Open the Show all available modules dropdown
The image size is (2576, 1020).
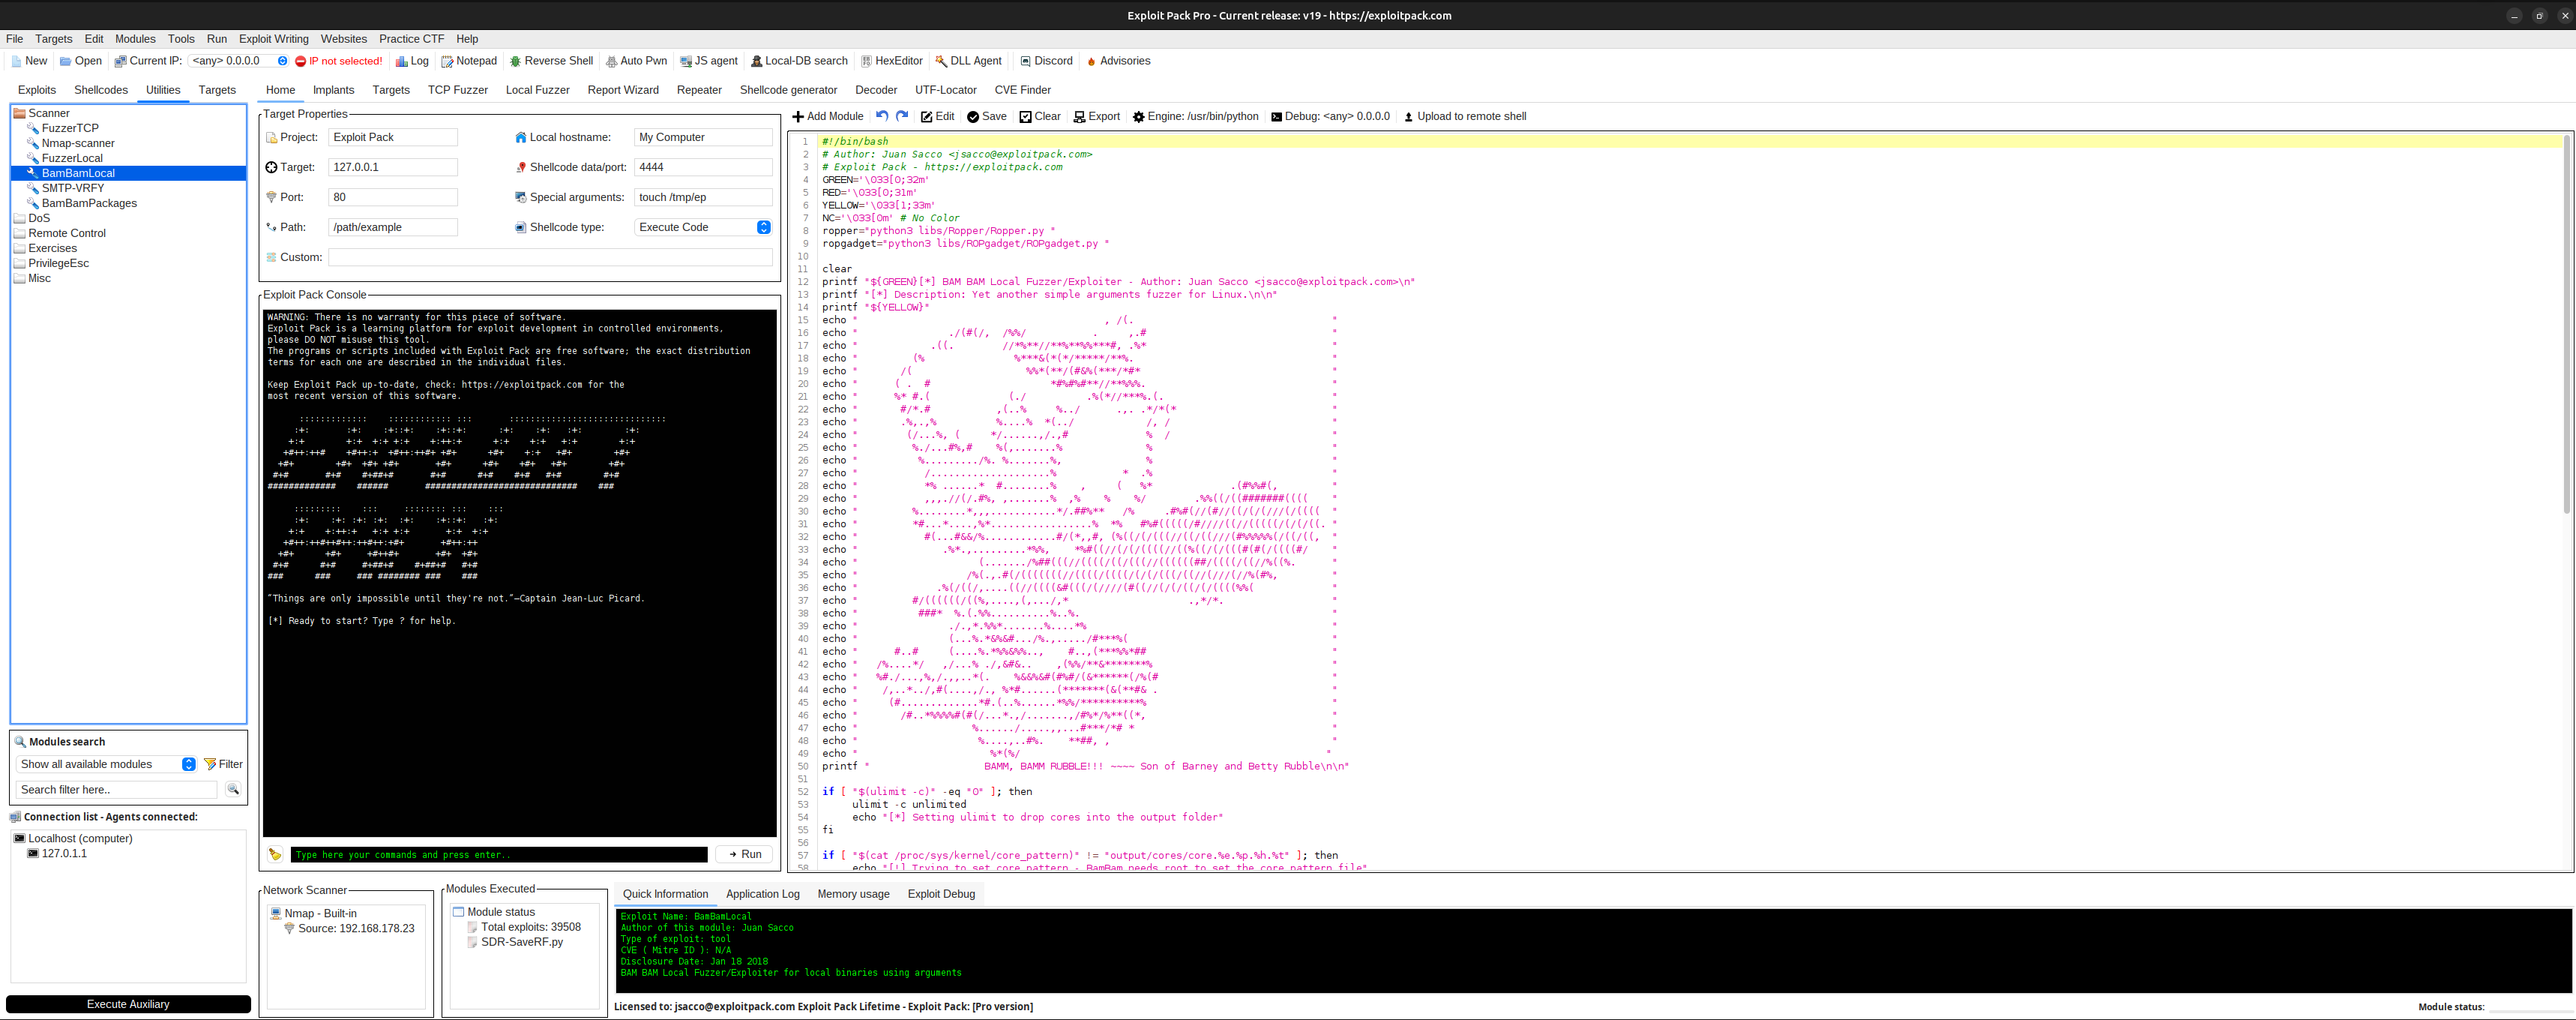[x=106, y=764]
